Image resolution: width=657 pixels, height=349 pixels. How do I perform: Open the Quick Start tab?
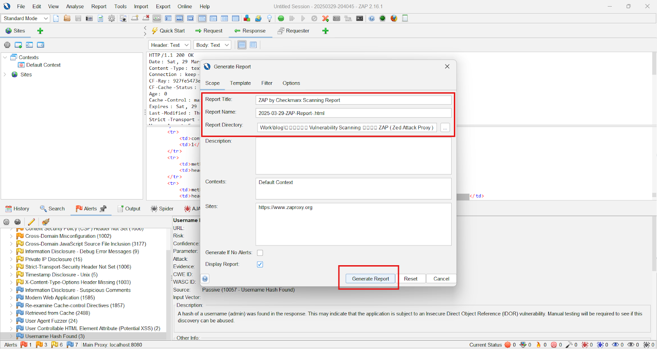point(168,31)
